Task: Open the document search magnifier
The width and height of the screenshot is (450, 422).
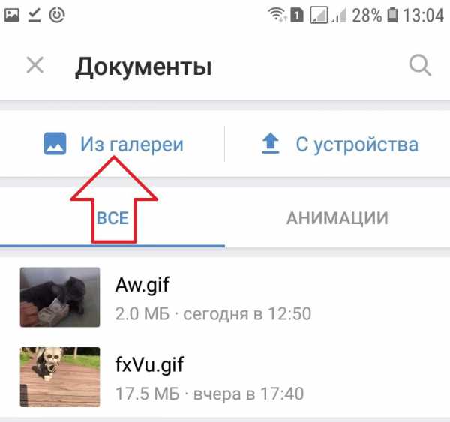Action: (x=420, y=65)
